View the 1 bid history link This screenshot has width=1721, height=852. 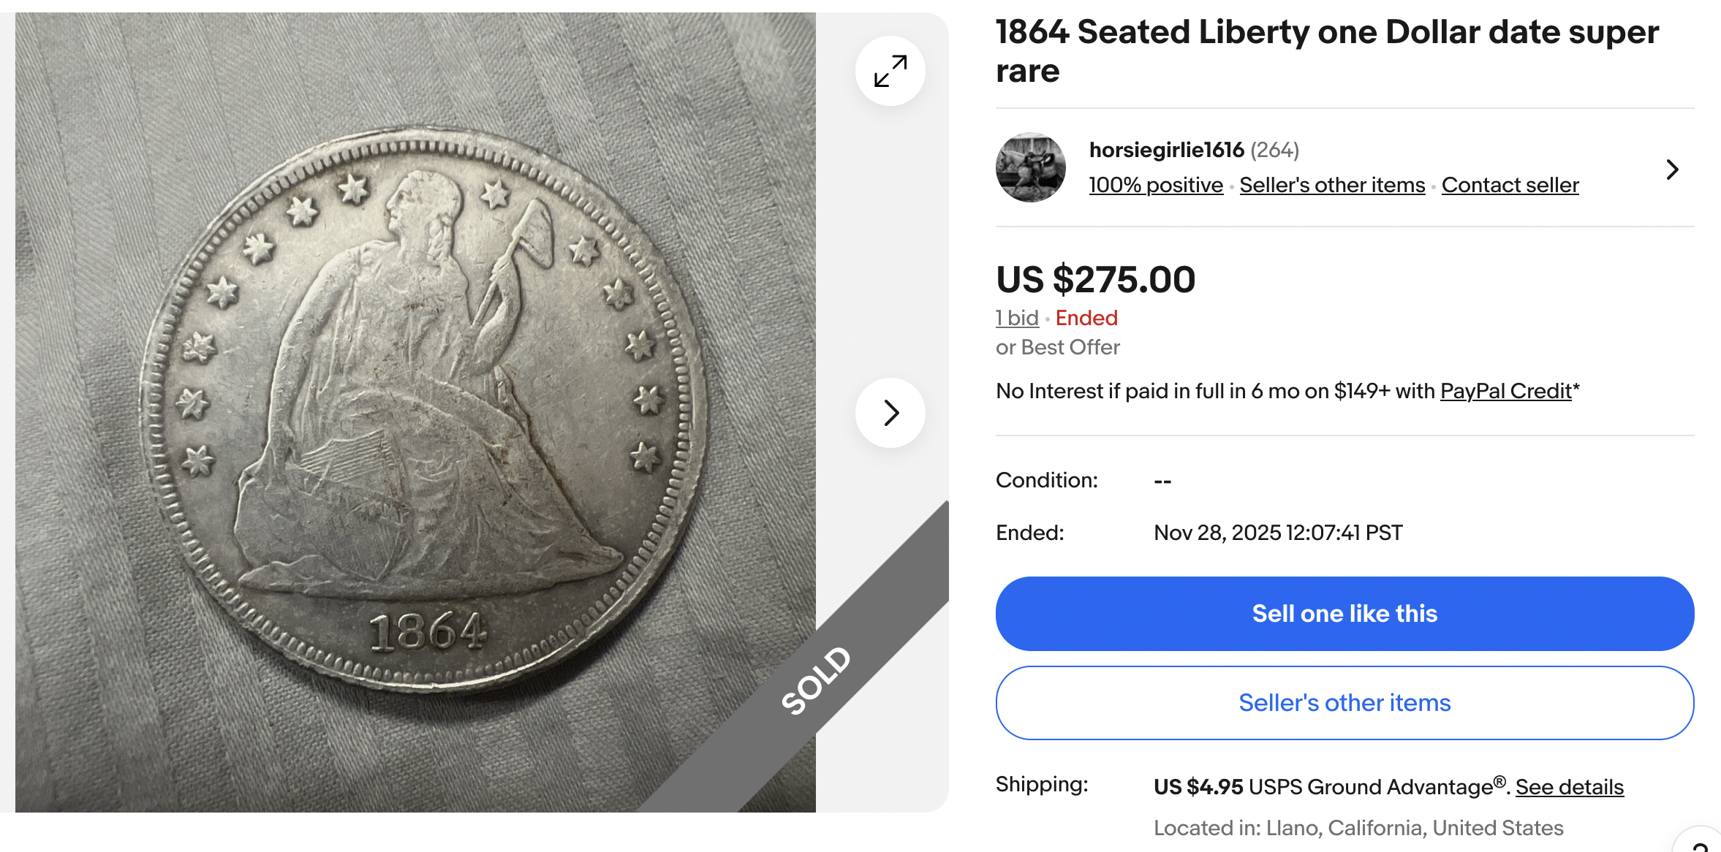(x=1017, y=318)
